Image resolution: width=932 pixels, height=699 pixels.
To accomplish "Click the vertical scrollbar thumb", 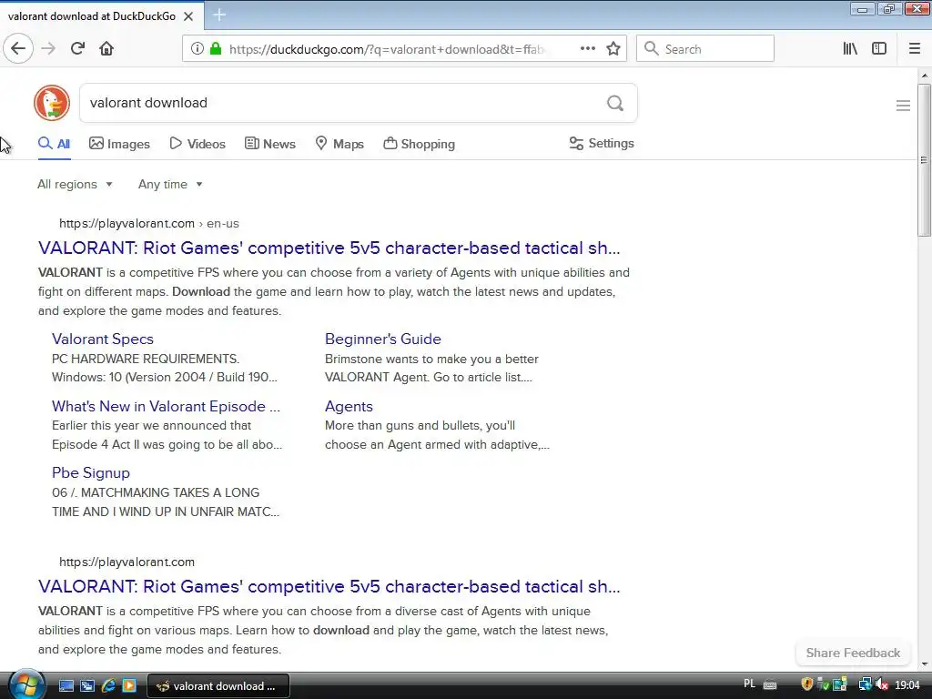I will click(x=924, y=160).
